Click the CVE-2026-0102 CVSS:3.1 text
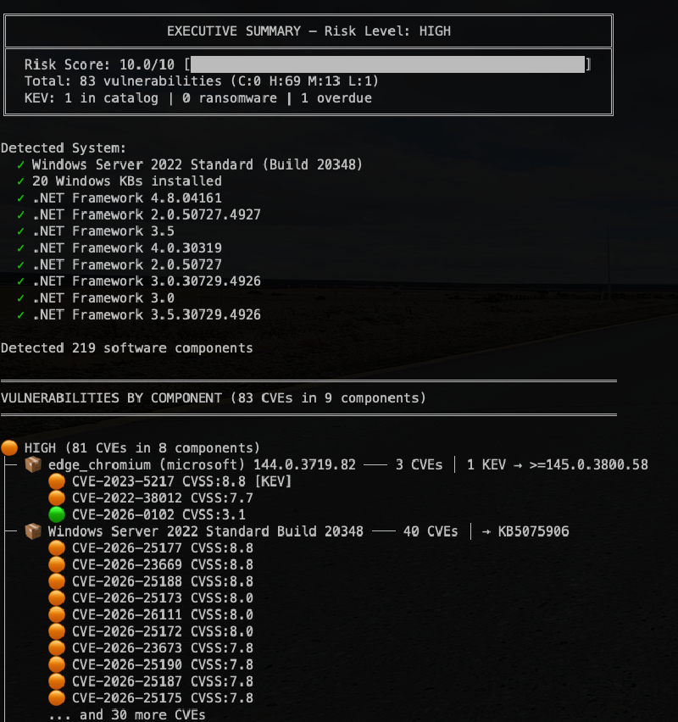The height and width of the screenshot is (722, 678). (x=159, y=514)
